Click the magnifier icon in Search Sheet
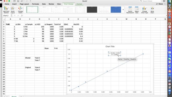Image resolution: width=172 pixels, height=97 pixels. 141,1
